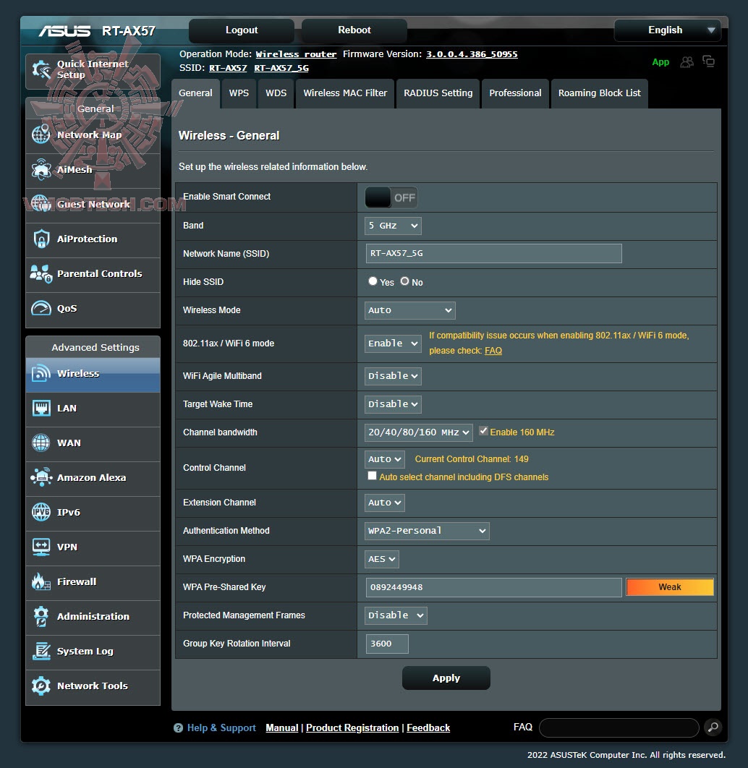The width and height of the screenshot is (748, 768).
Task: Click the RT-AX57_5G SSID link at top
Action: click(x=281, y=68)
